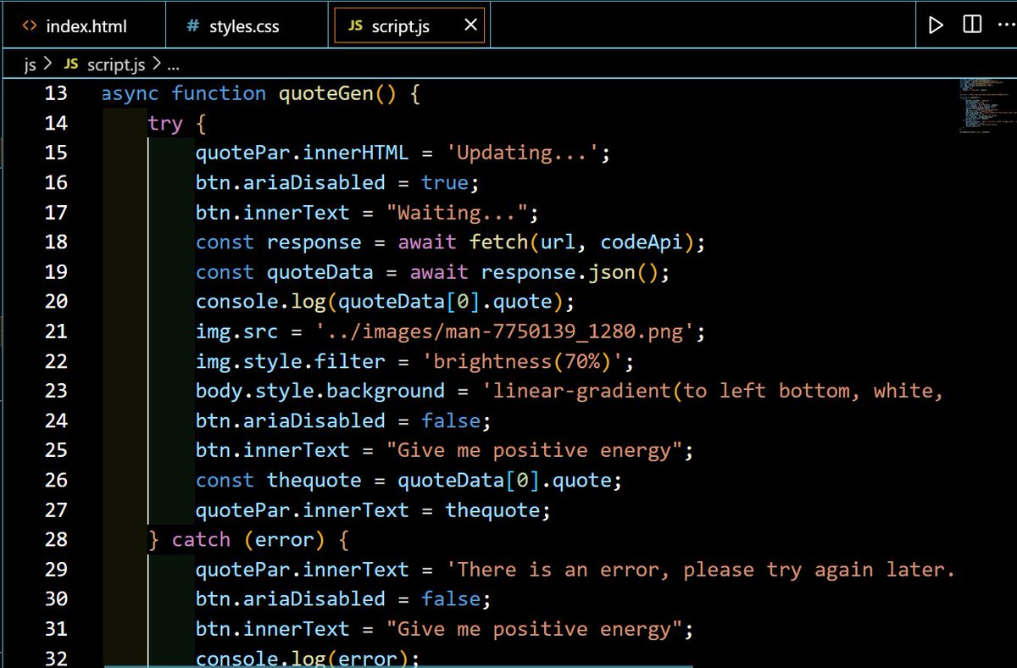Split the editor to the right
Screen dimensions: 1017x668
pyautogui.click(x=972, y=25)
